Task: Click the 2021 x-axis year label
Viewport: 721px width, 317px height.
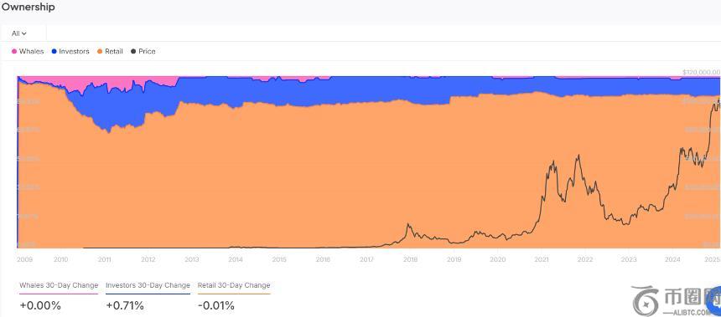Action: [x=542, y=259]
